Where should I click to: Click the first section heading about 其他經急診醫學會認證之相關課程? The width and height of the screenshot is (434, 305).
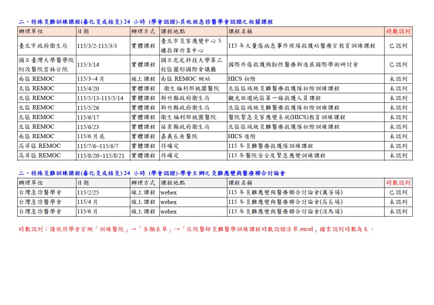point(145,22)
